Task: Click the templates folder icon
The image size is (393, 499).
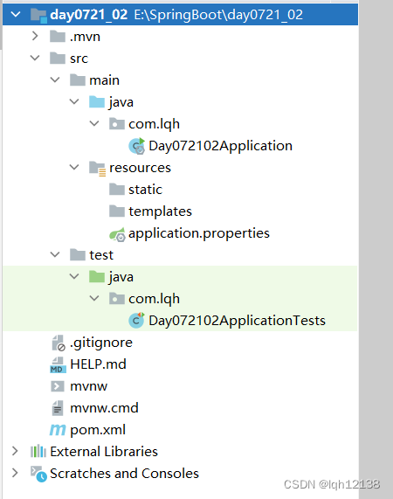Action: 117,211
